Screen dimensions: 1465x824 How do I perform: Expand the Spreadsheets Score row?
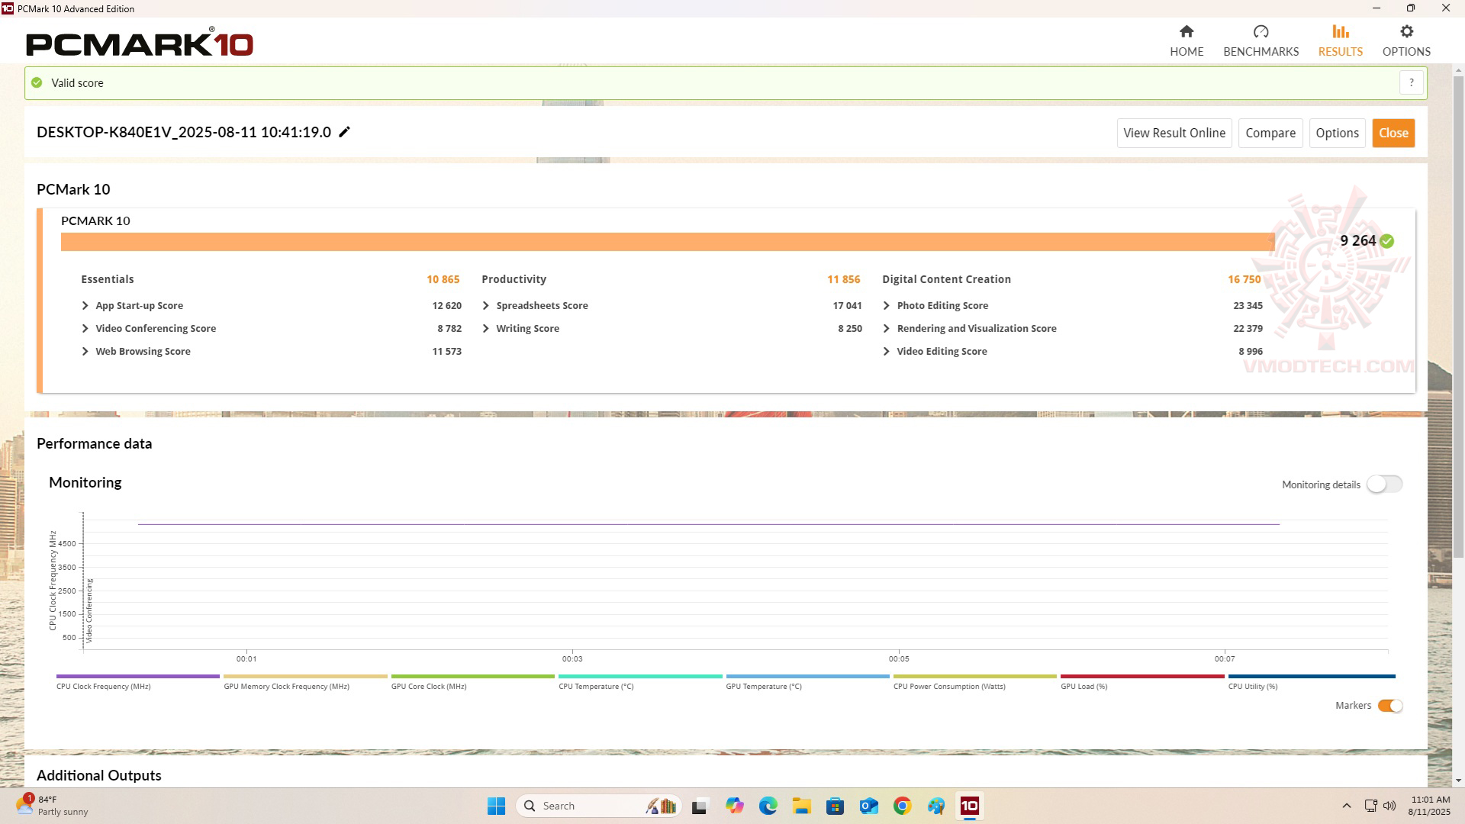coord(486,305)
